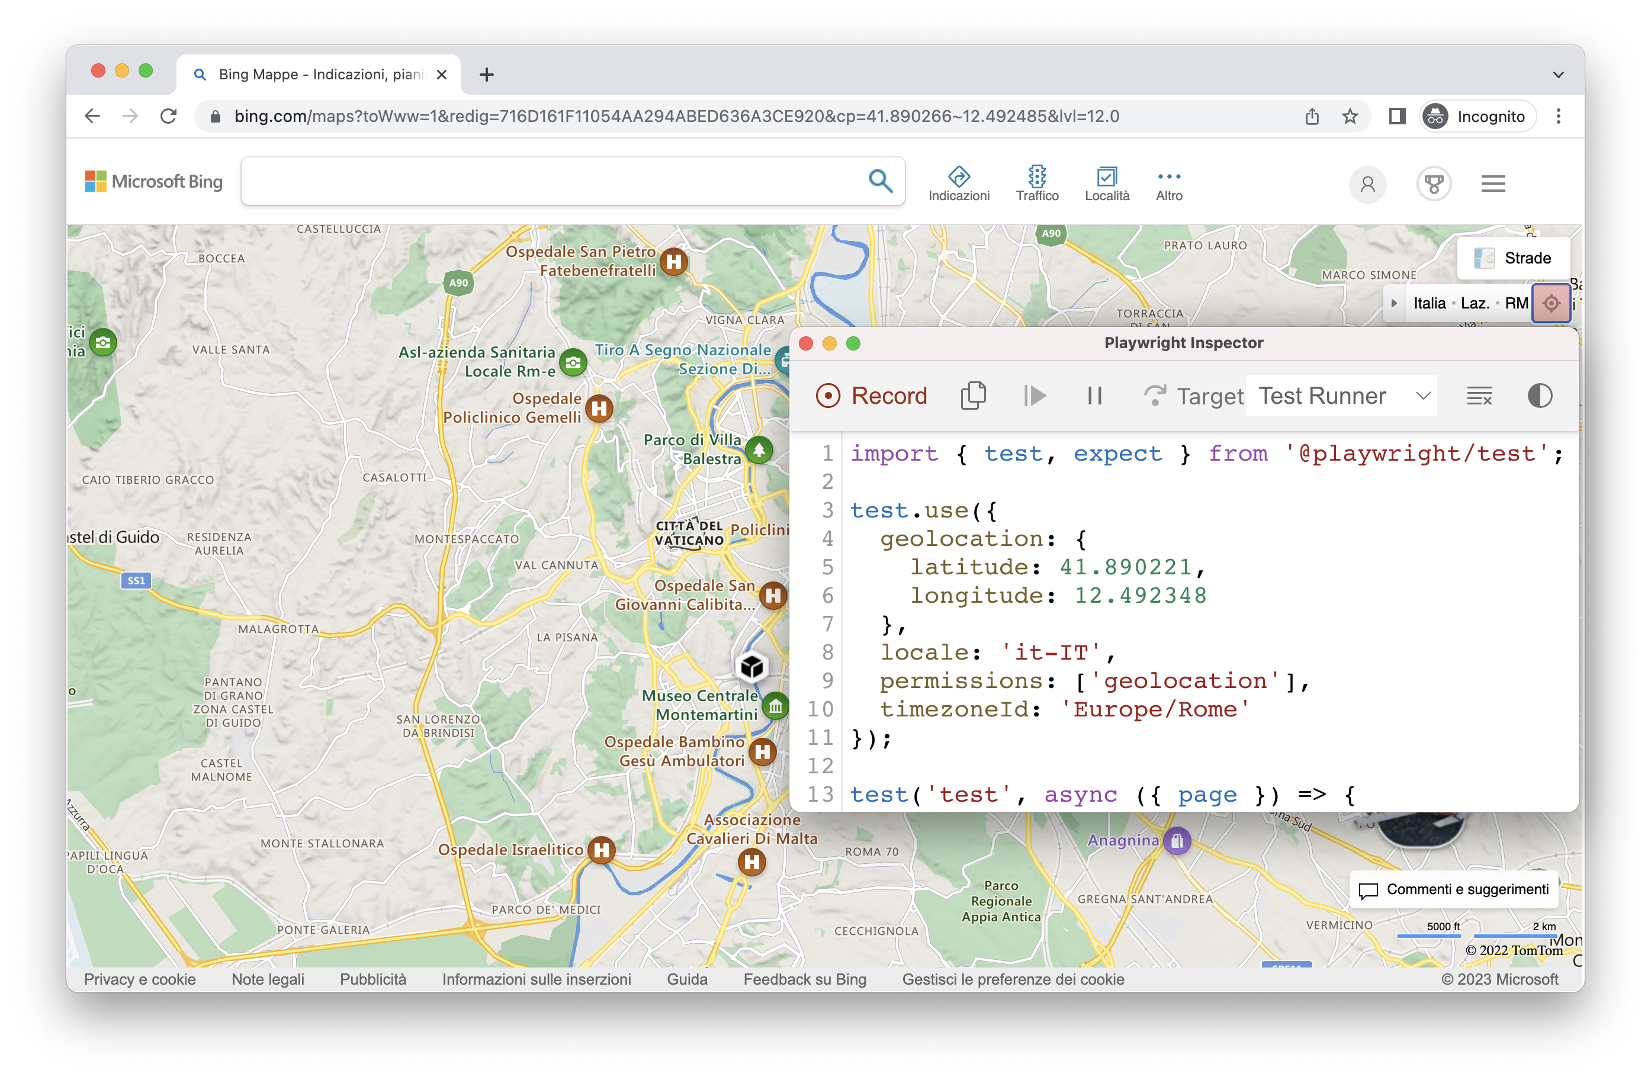
Task: Click the Privacy e cookie link
Action: coord(140,980)
